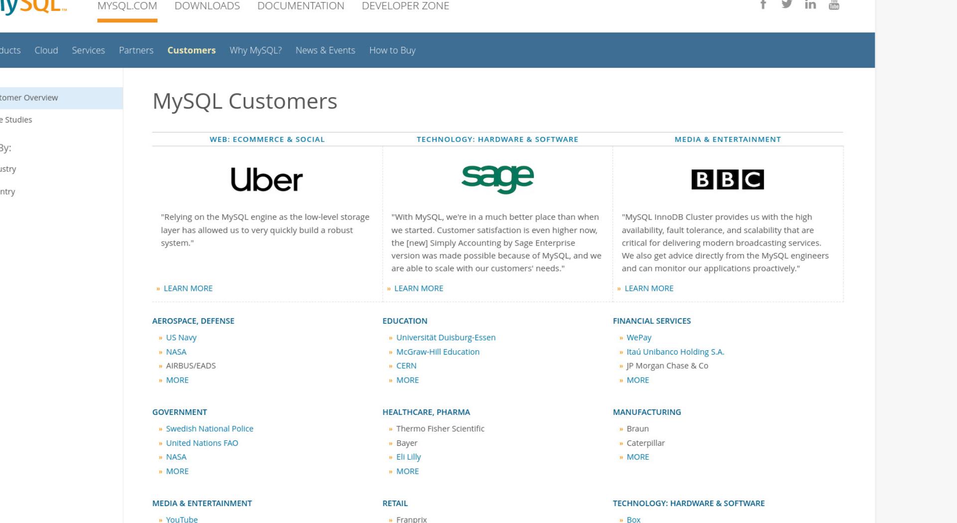The image size is (957, 523).
Task: Open featured Media & Entertainment heading above BBC
Action: click(x=728, y=139)
